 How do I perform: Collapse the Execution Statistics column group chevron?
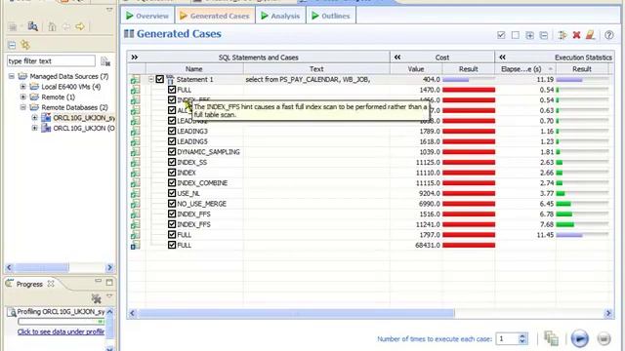coord(502,58)
